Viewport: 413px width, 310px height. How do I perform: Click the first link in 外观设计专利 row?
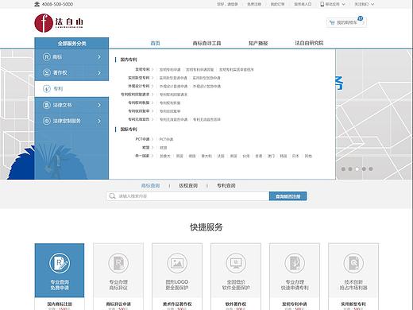point(173,87)
